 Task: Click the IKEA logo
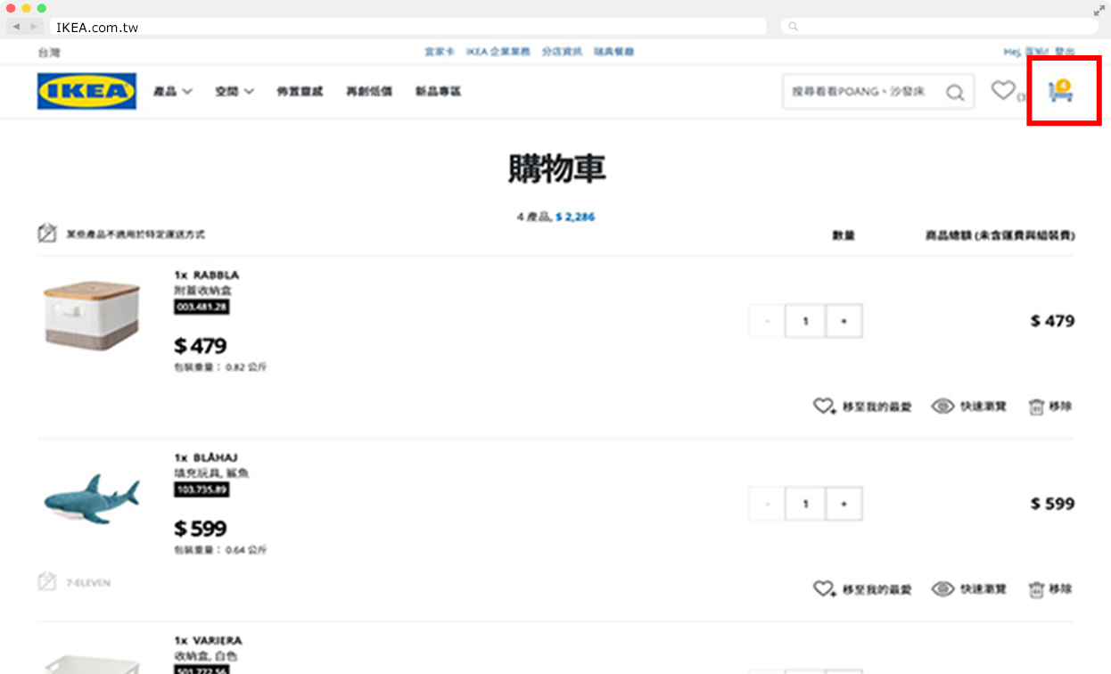point(86,91)
